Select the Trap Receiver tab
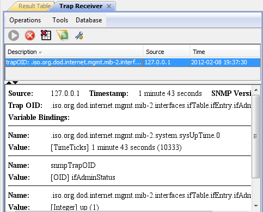 81,6
